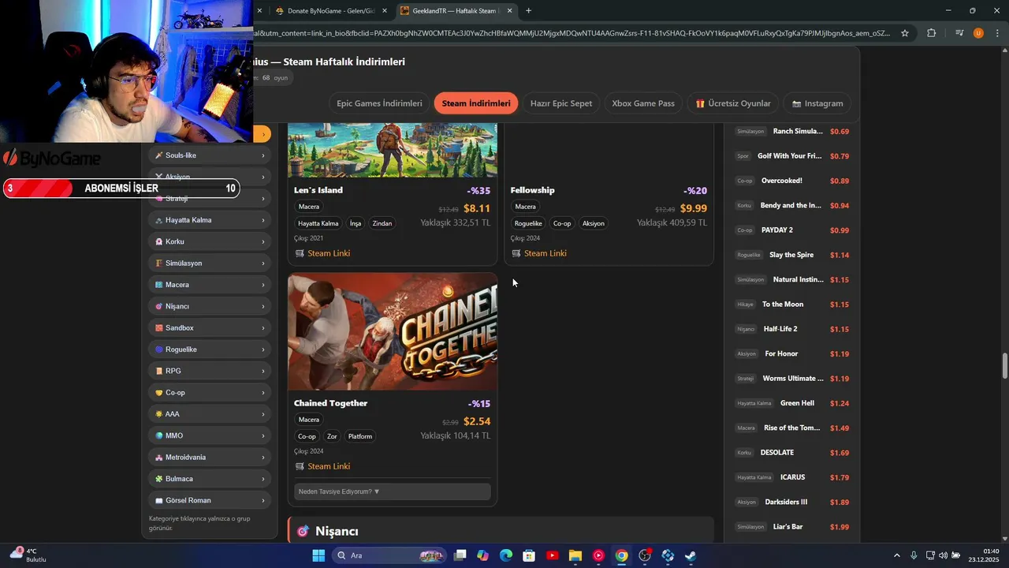Click the Zor tag on Chained Together
Screen dimensions: 1009x568
point(332,436)
